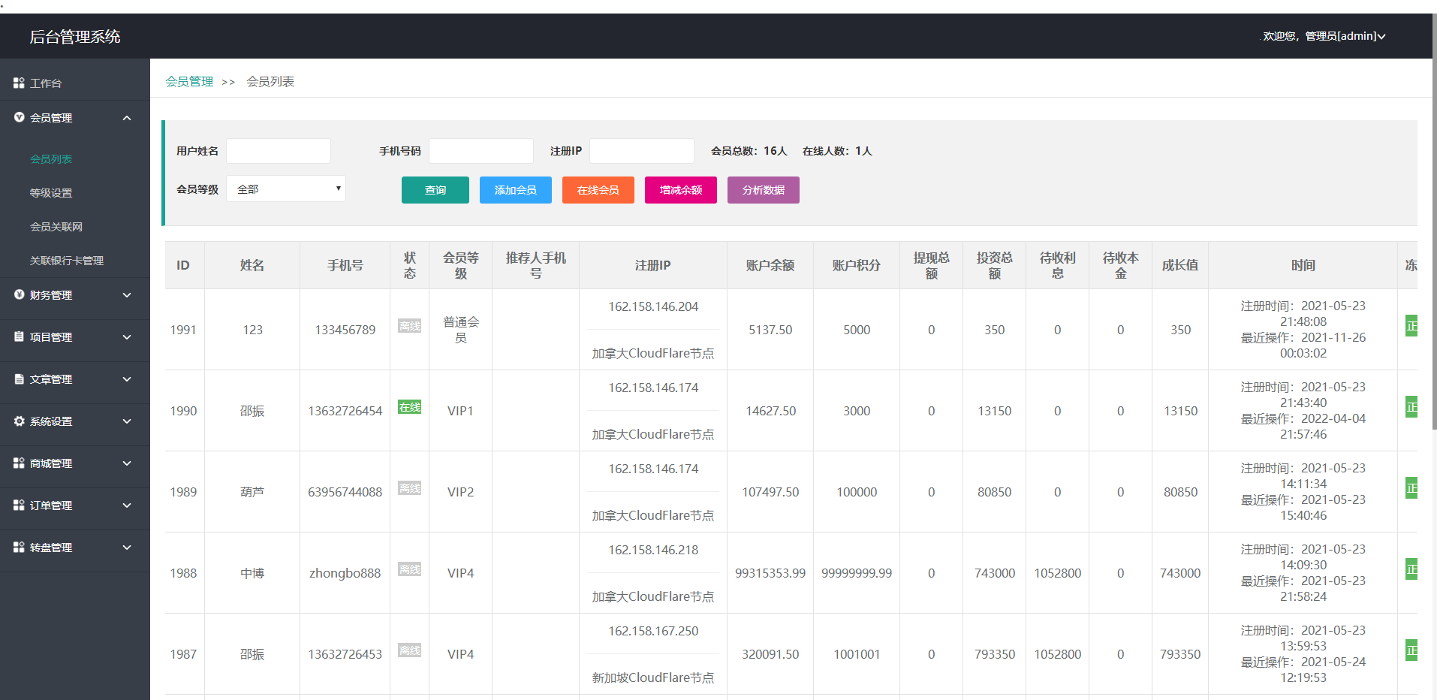Click 会员管理 breadcrumb link

coord(189,81)
